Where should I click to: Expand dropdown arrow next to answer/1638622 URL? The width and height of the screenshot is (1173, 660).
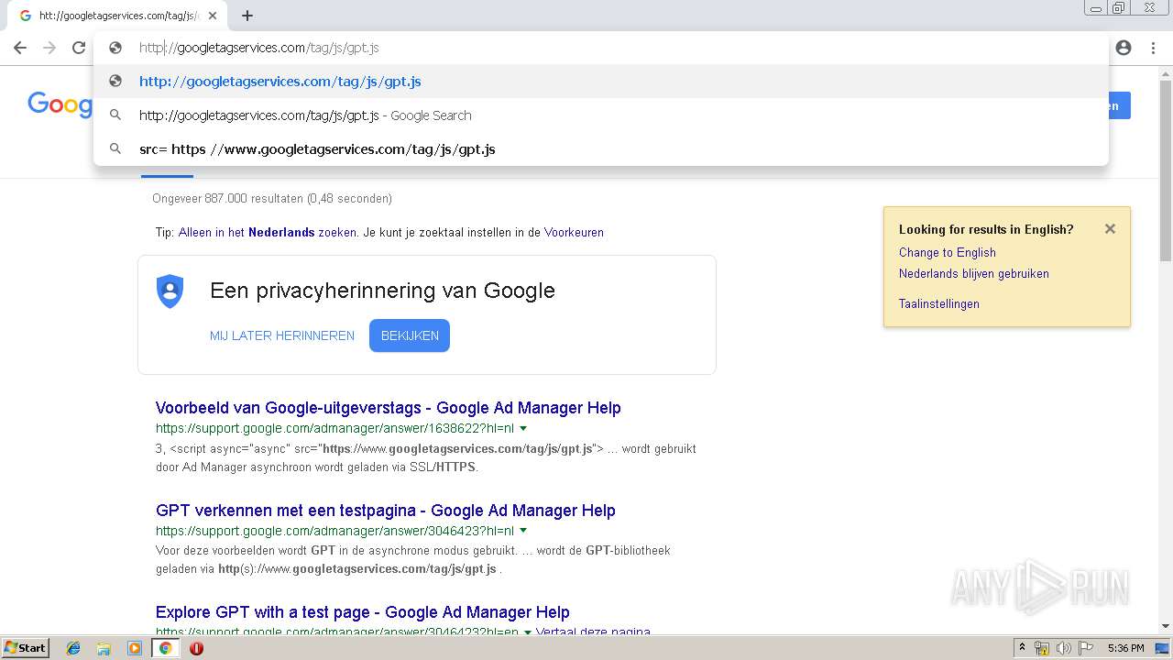coord(523,428)
